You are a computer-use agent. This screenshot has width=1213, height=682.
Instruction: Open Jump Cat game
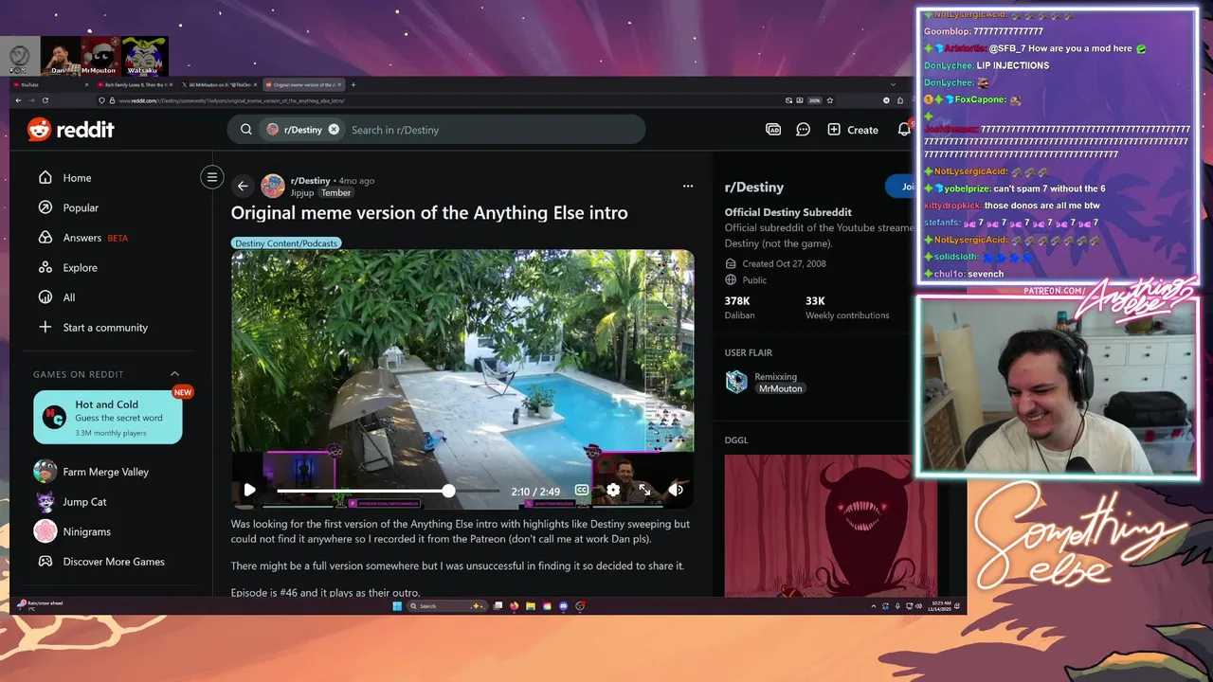pyautogui.click(x=70, y=502)
